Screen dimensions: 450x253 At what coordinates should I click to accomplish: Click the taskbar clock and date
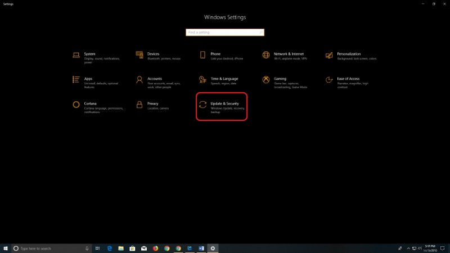point(430,249)
